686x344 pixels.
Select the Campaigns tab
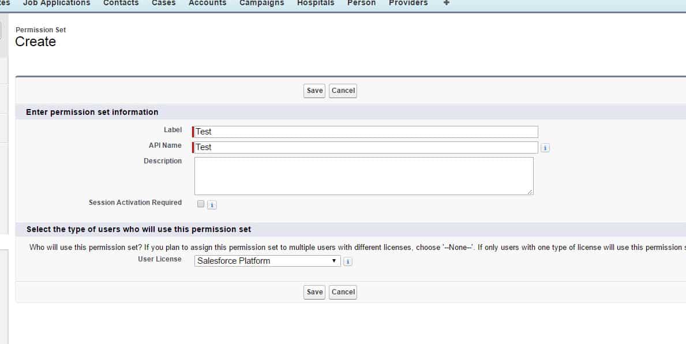pos(261,3)
